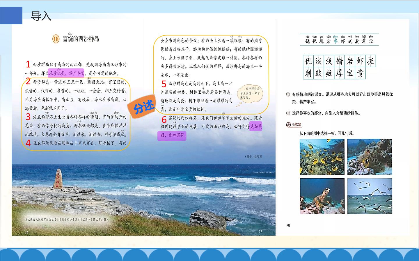
Task: Click the lesson number 18 circle icon
Action: [x=56, y=39]
